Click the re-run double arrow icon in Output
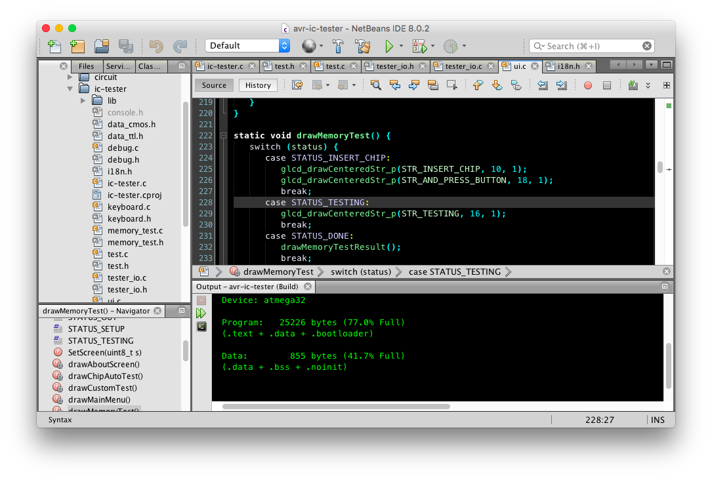The image size is (712, 480). tap(201, 313)
